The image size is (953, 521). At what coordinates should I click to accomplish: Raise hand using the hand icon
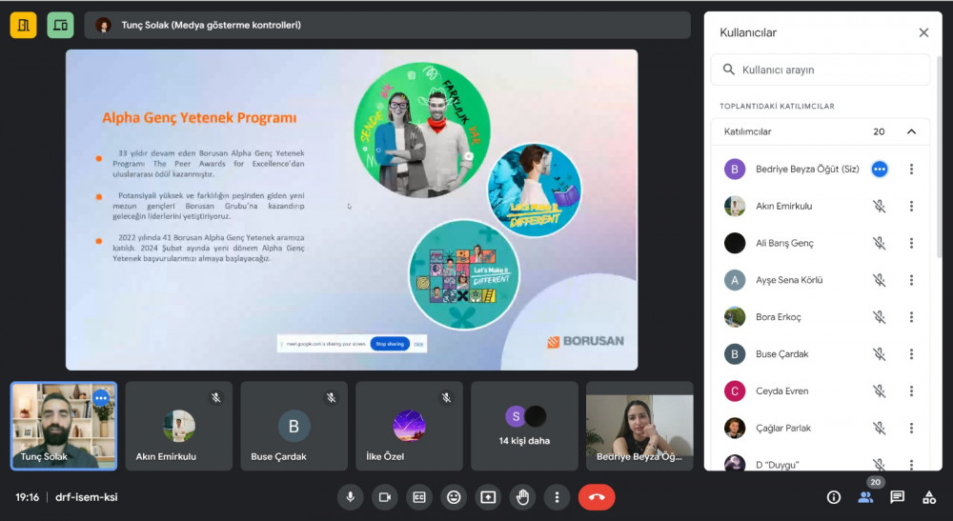point(522,497)
